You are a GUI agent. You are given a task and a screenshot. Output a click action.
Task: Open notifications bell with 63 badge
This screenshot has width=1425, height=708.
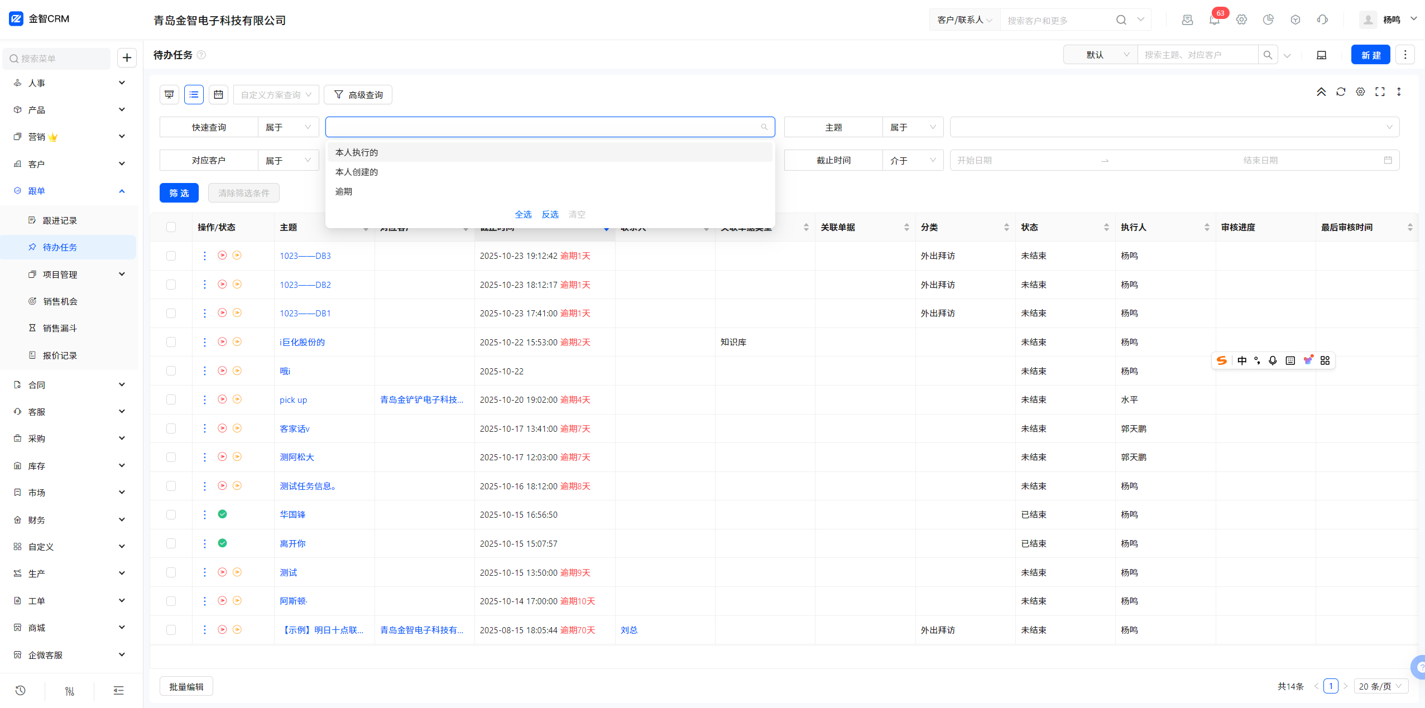tap(1214, 20)
